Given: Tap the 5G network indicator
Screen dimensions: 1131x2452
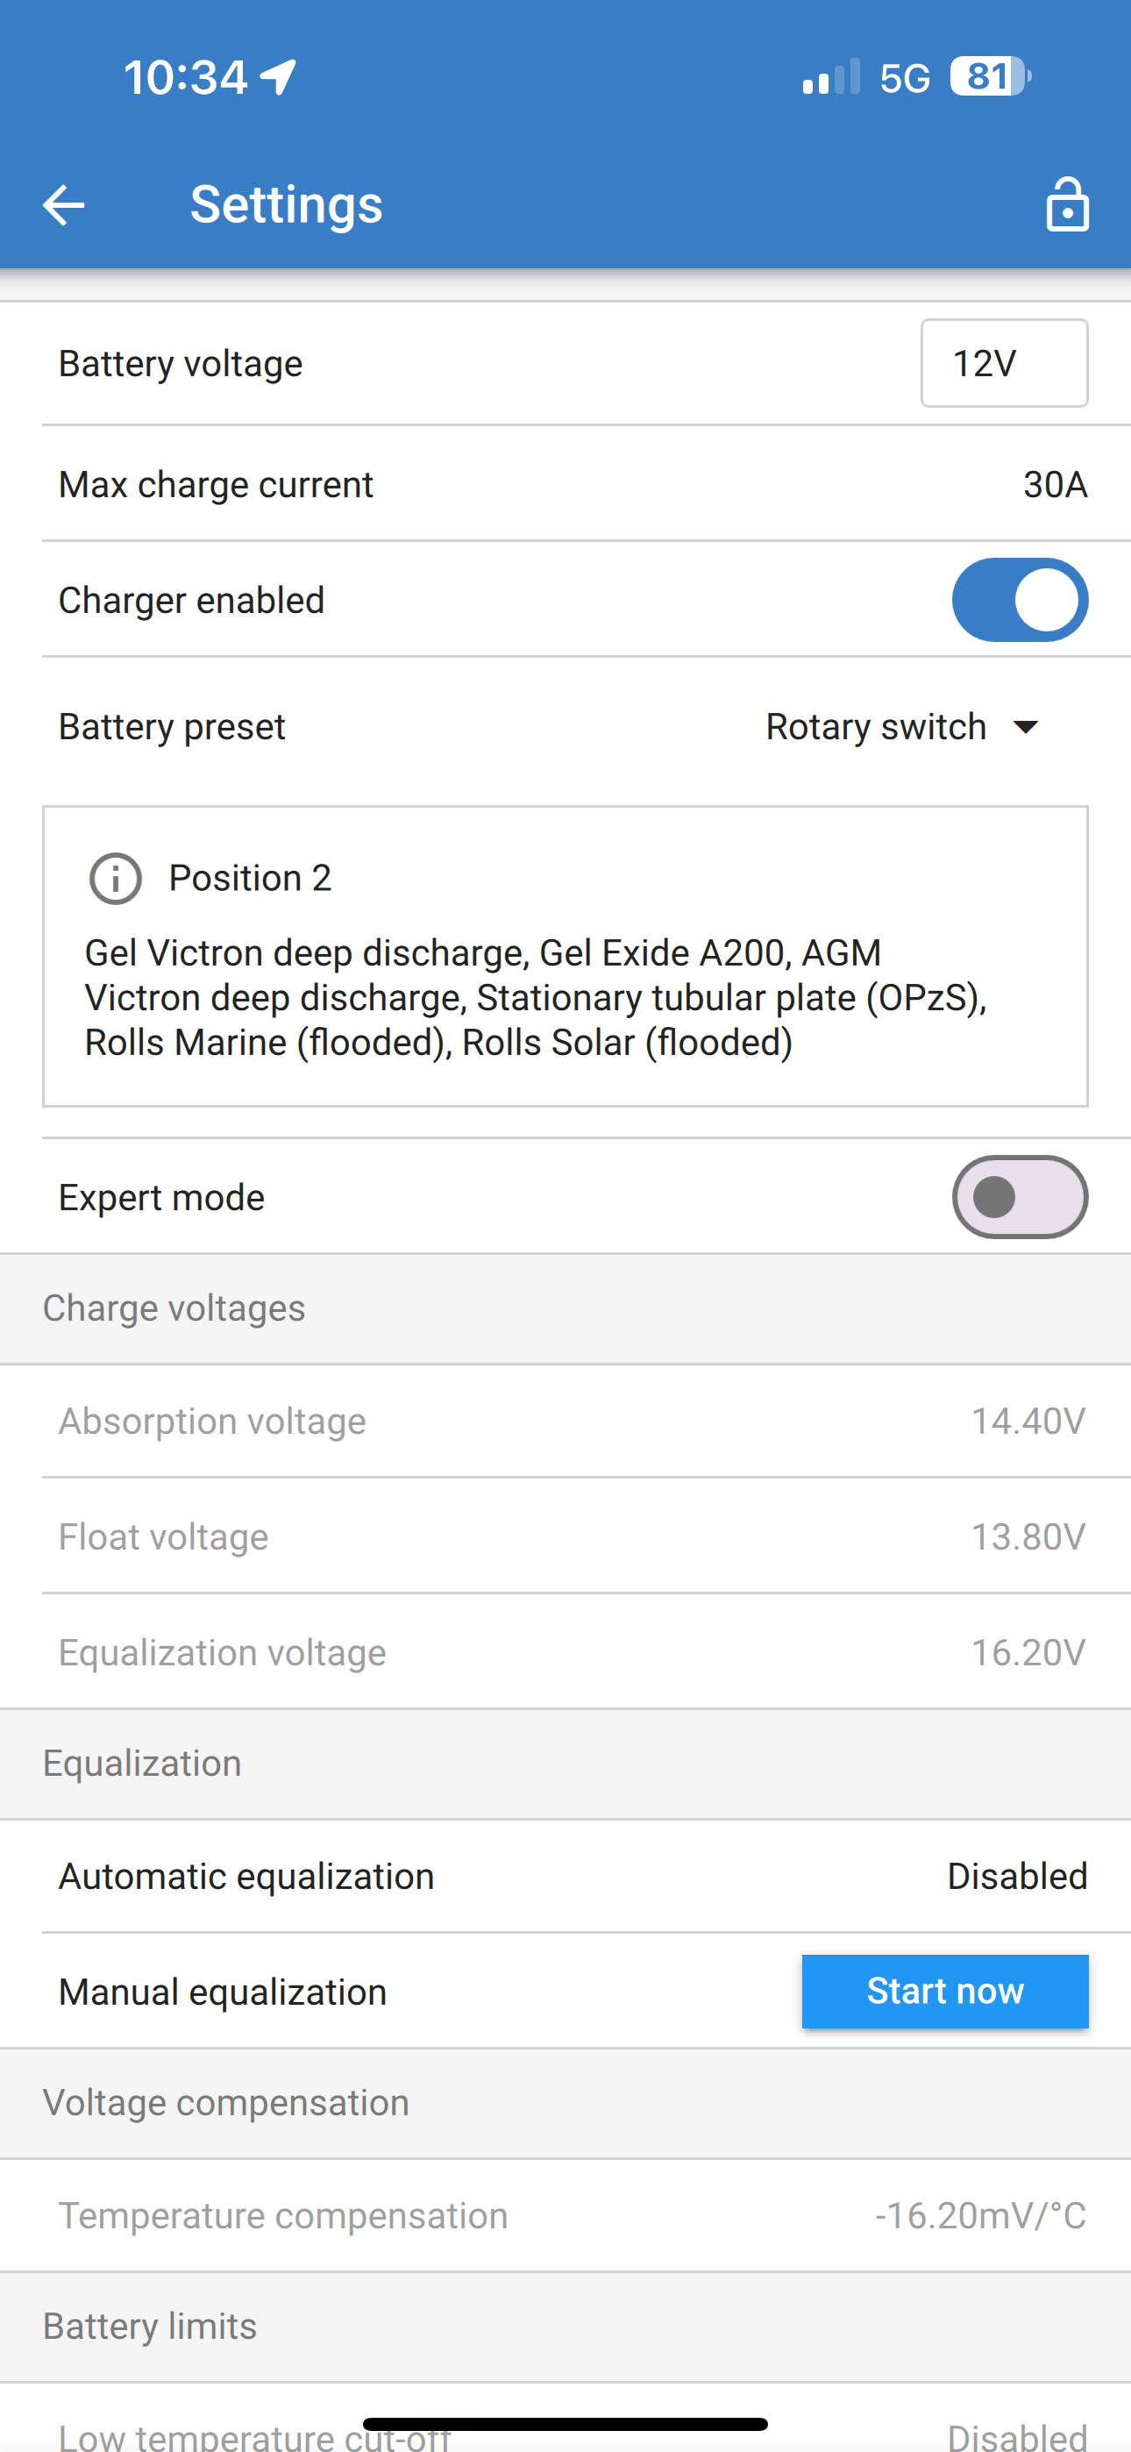Looking at the screenshot, I should (905, 78).
